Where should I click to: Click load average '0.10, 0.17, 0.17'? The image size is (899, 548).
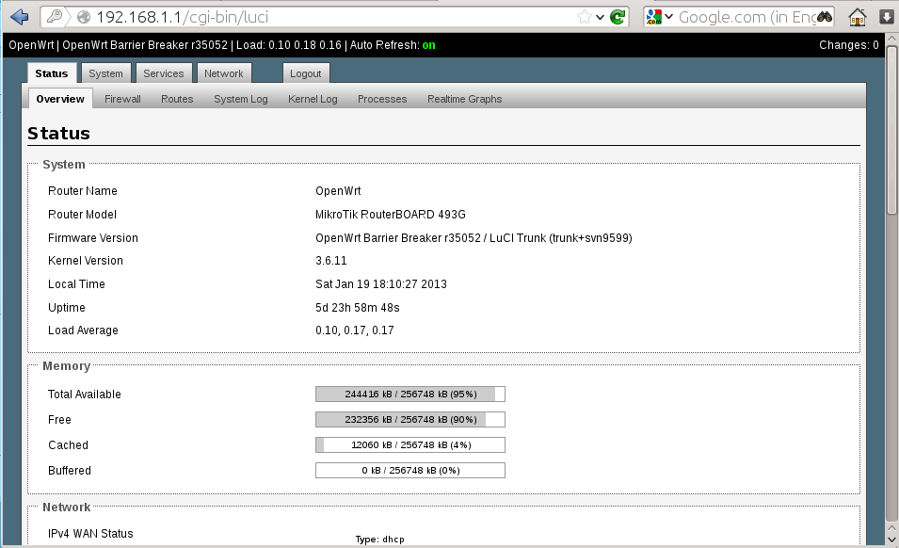(354, 330)
